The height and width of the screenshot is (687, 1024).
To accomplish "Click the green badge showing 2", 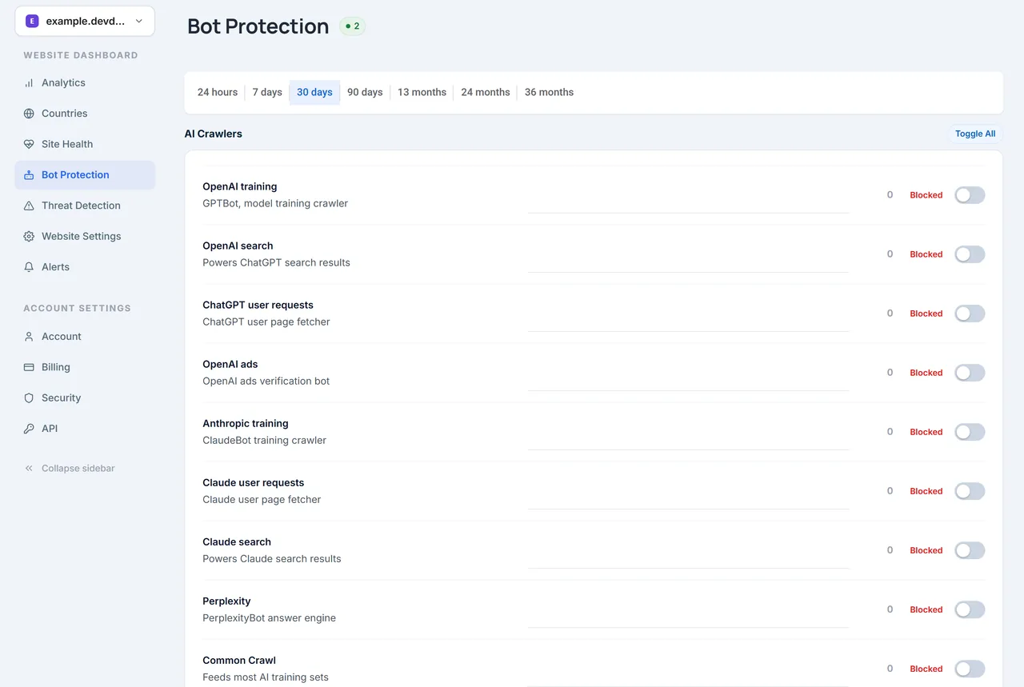I will (352, 26).
